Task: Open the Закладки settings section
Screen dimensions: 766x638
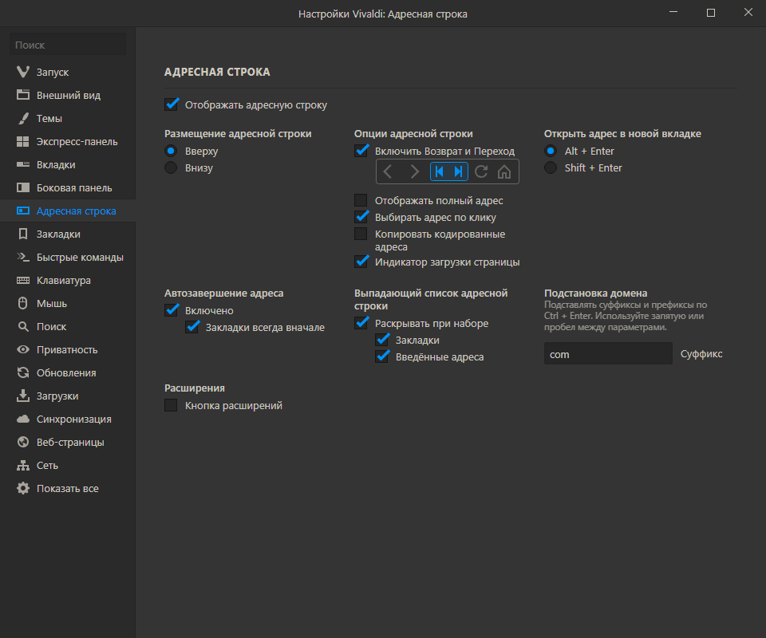Action: pyautogui.click(x=58, y=234)
